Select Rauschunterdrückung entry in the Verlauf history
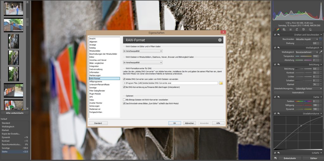The width and height of the screenshot is (324, 161). (x=15, y=144)
